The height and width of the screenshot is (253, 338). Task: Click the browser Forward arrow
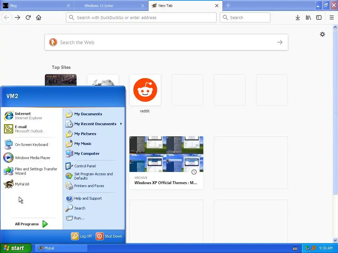pos(17,17)
